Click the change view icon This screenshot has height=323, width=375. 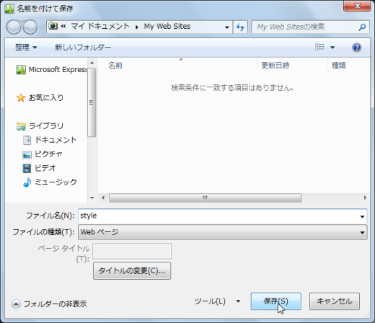tap(319, 47)
